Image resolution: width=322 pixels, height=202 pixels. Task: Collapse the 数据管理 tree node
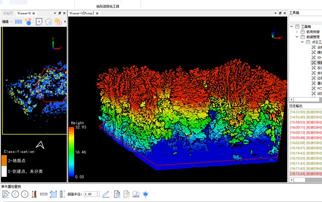coord(297,37)
